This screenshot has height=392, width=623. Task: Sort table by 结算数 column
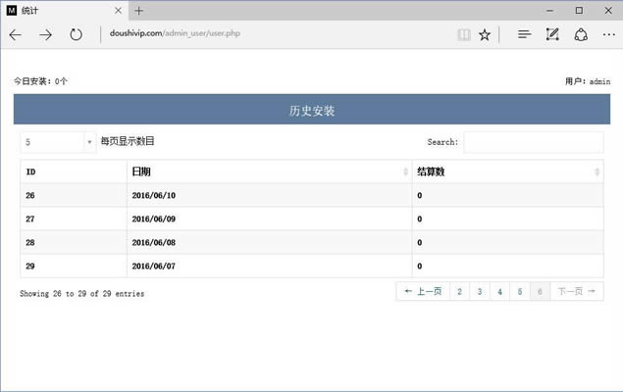tap(506, 171)
